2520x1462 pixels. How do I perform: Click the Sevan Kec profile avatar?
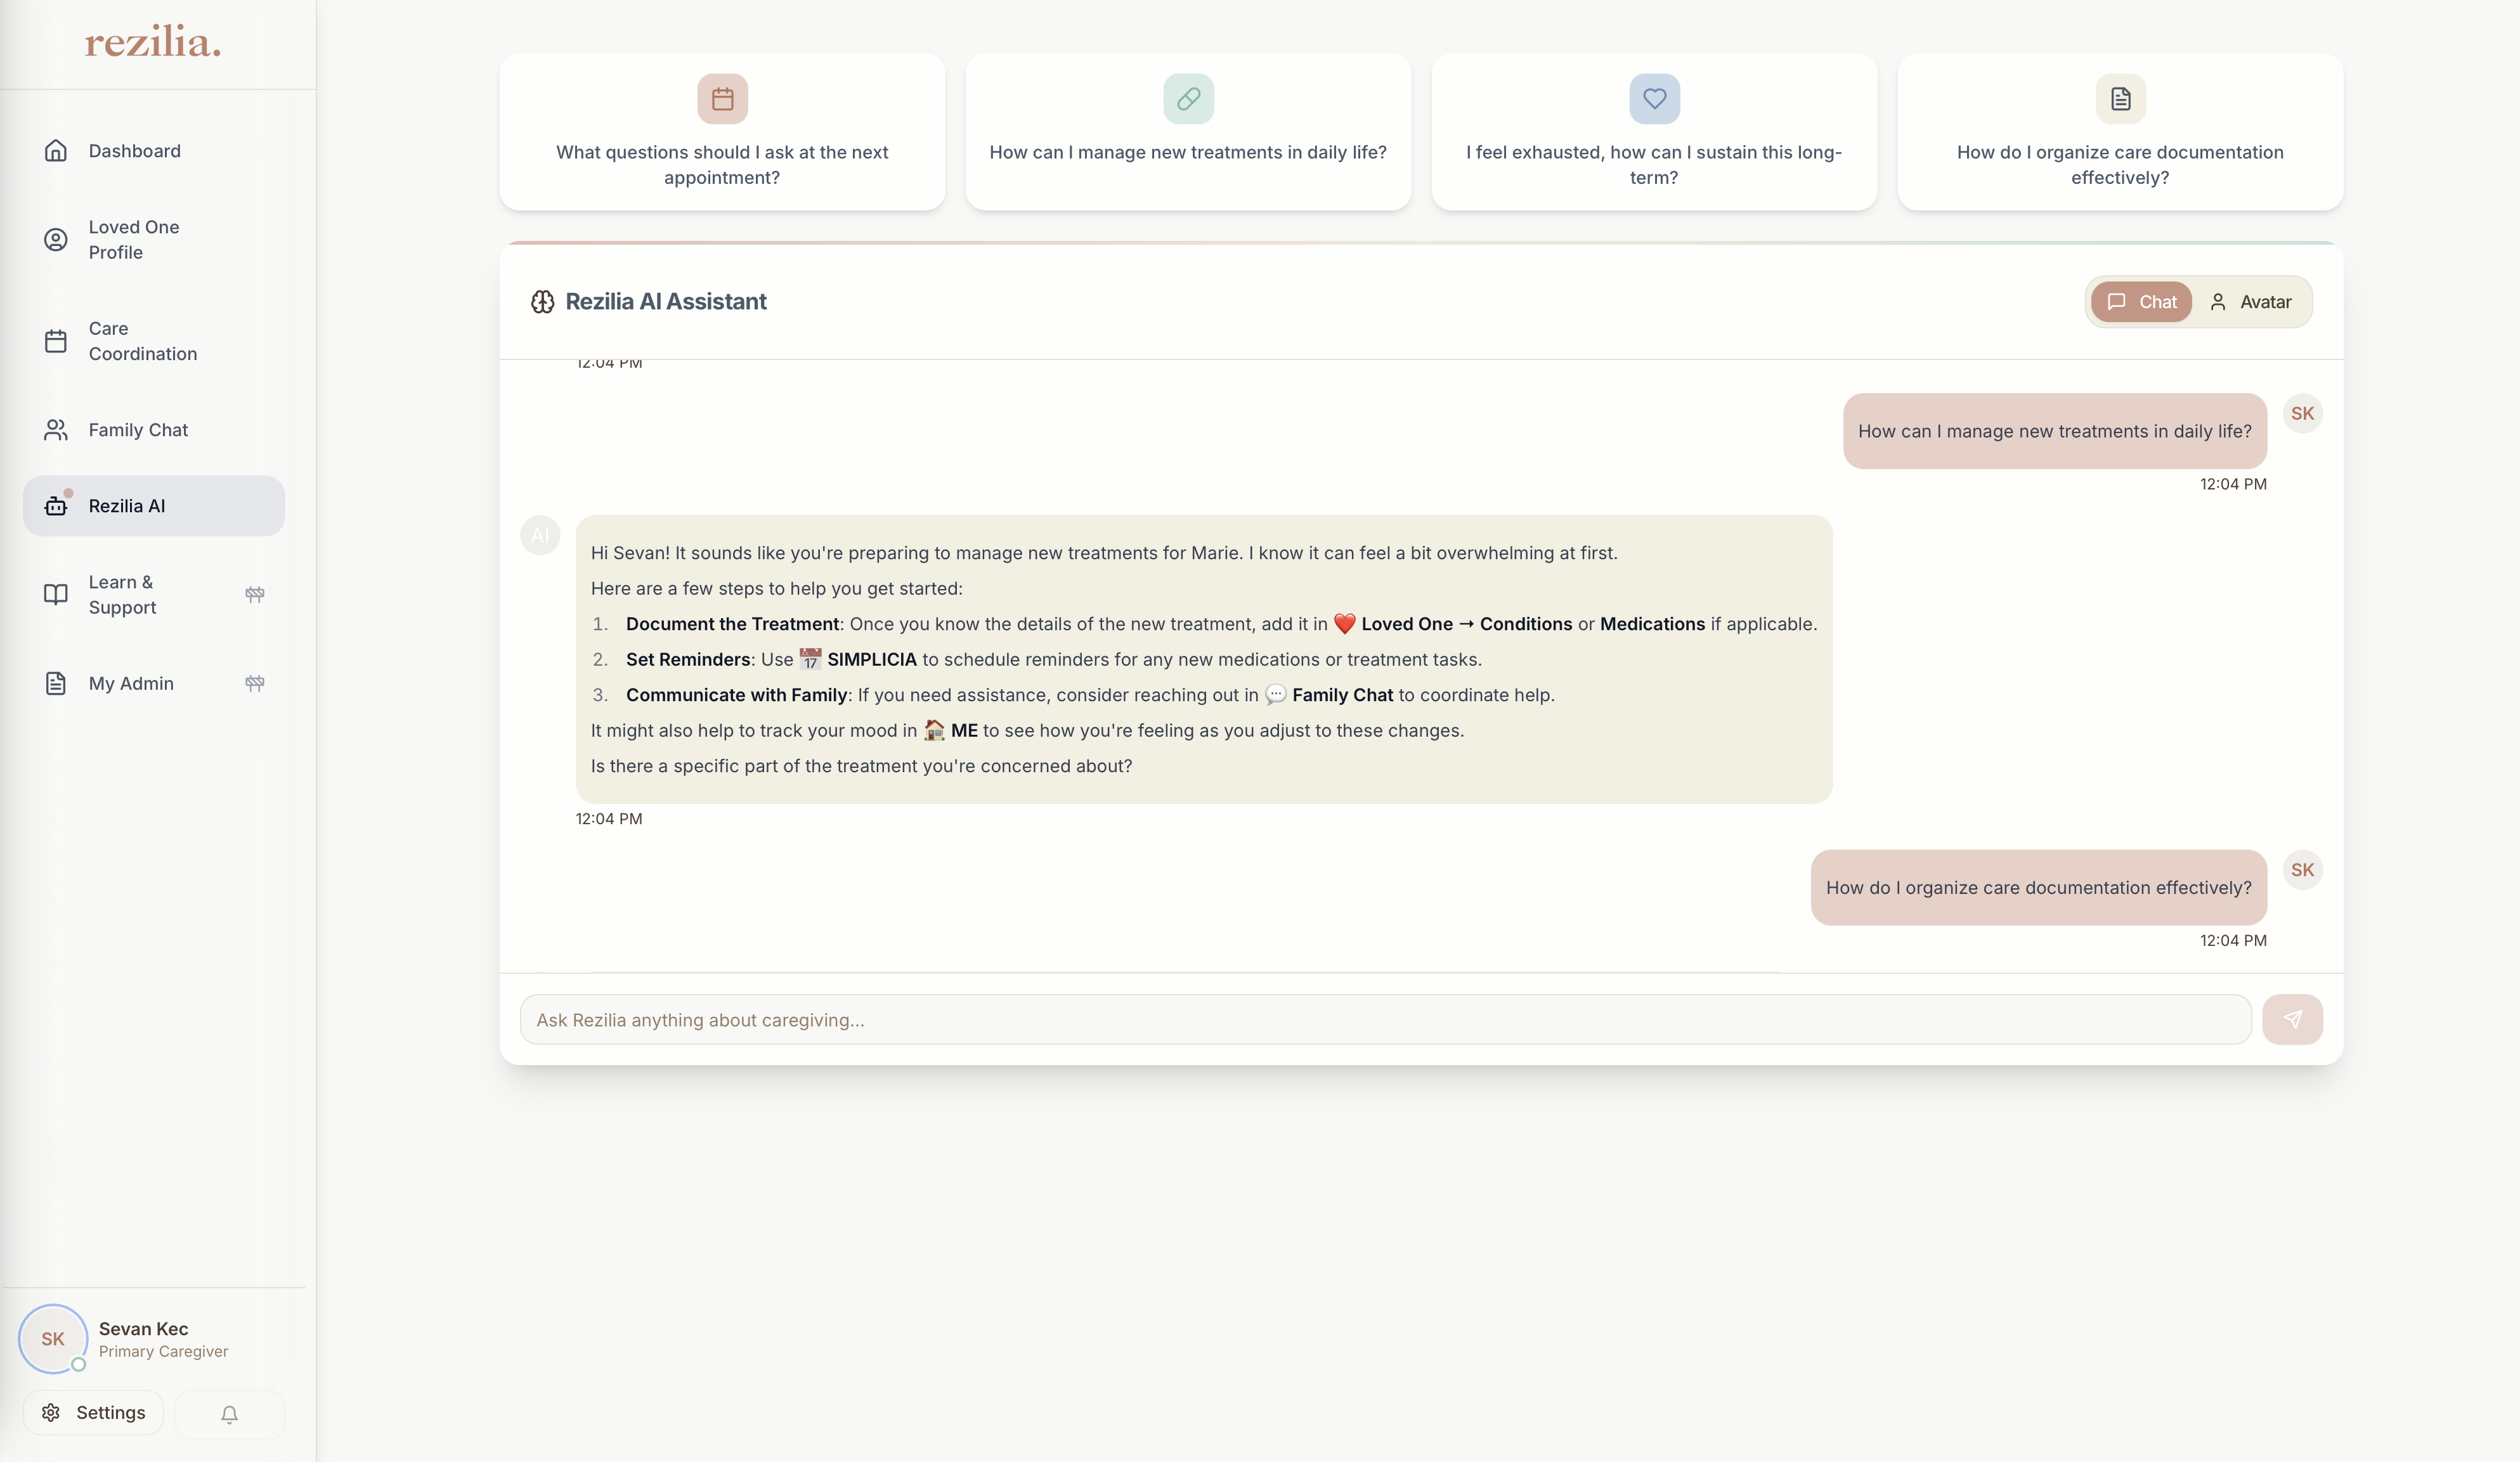(53, 1339)
